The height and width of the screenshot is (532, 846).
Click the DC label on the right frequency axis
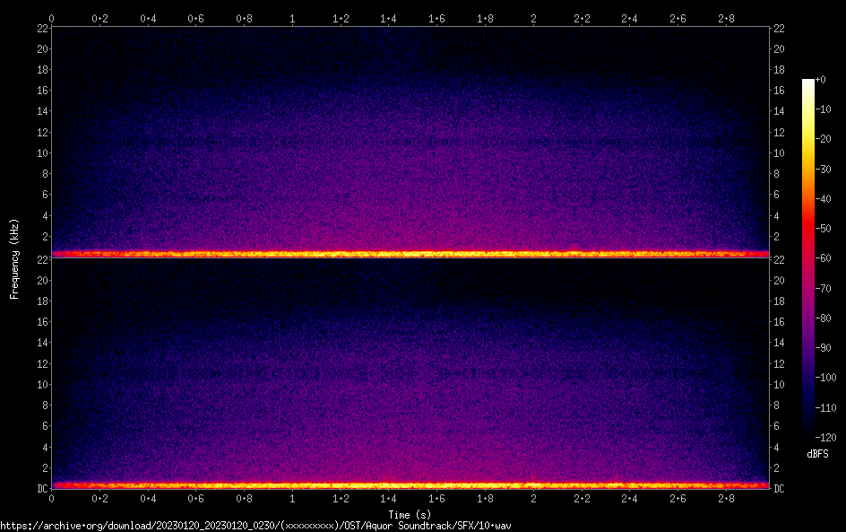coord(779,489)
